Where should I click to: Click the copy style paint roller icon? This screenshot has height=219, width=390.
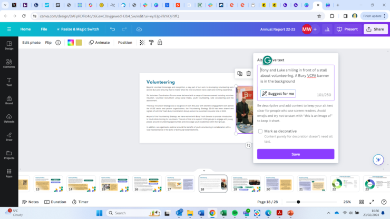point(151,43)
